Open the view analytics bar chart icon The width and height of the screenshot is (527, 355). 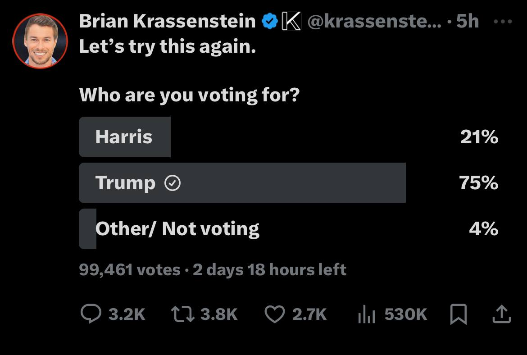click(366, 314)
